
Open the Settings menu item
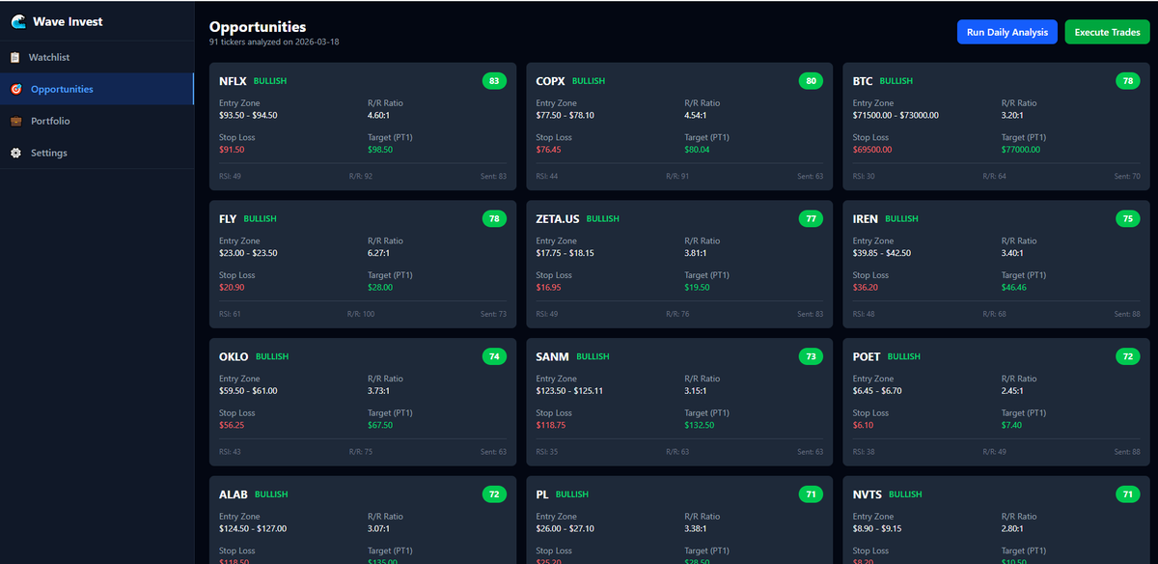tap(96, 153)
